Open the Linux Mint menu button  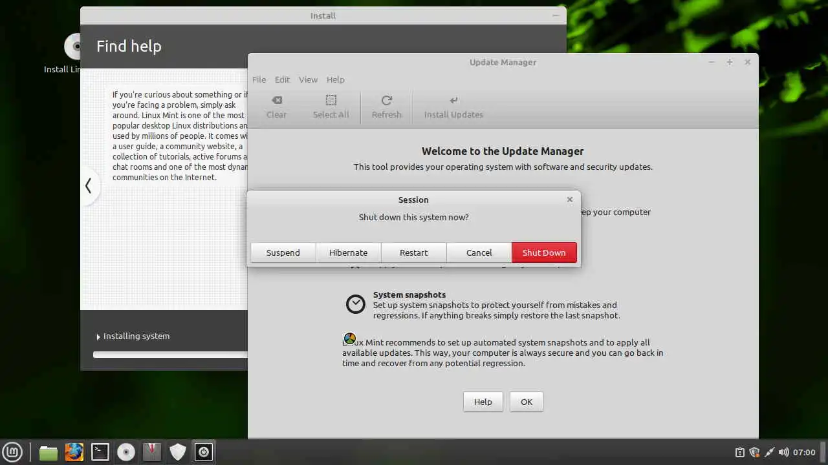pos(13,452)
